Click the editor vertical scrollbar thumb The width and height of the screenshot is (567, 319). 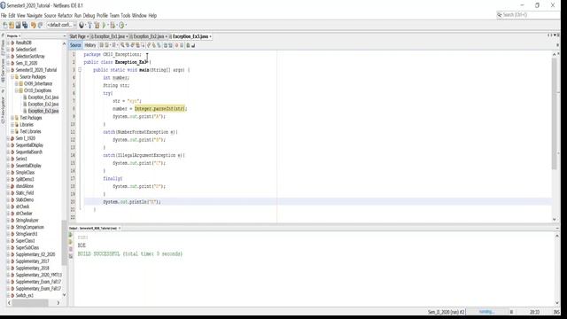[555, 113]
